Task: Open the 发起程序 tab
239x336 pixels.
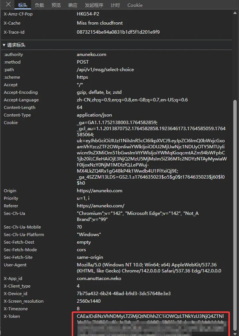Action: [94, 5]
